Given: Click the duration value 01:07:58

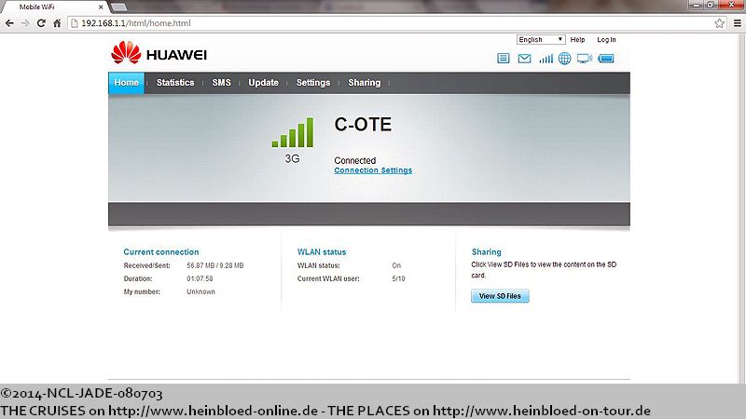Looking at the screenshot, I should coord(200,278).
